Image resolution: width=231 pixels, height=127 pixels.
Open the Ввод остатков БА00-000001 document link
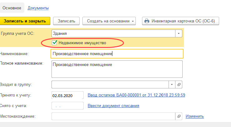pos(136,95)
